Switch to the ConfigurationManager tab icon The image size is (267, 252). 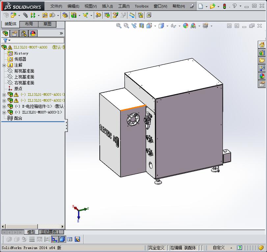[24, 33]
